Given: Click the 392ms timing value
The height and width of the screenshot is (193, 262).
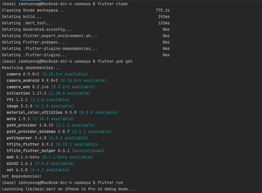Looking at the screenshot, I should [x=164, y=17].
